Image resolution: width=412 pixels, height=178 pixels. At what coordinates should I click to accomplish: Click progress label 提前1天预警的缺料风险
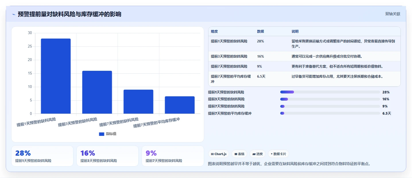[x=226, y=92]
